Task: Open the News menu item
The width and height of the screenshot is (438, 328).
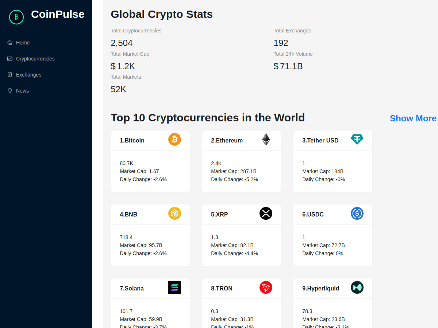Action: [x=46, y=91]
